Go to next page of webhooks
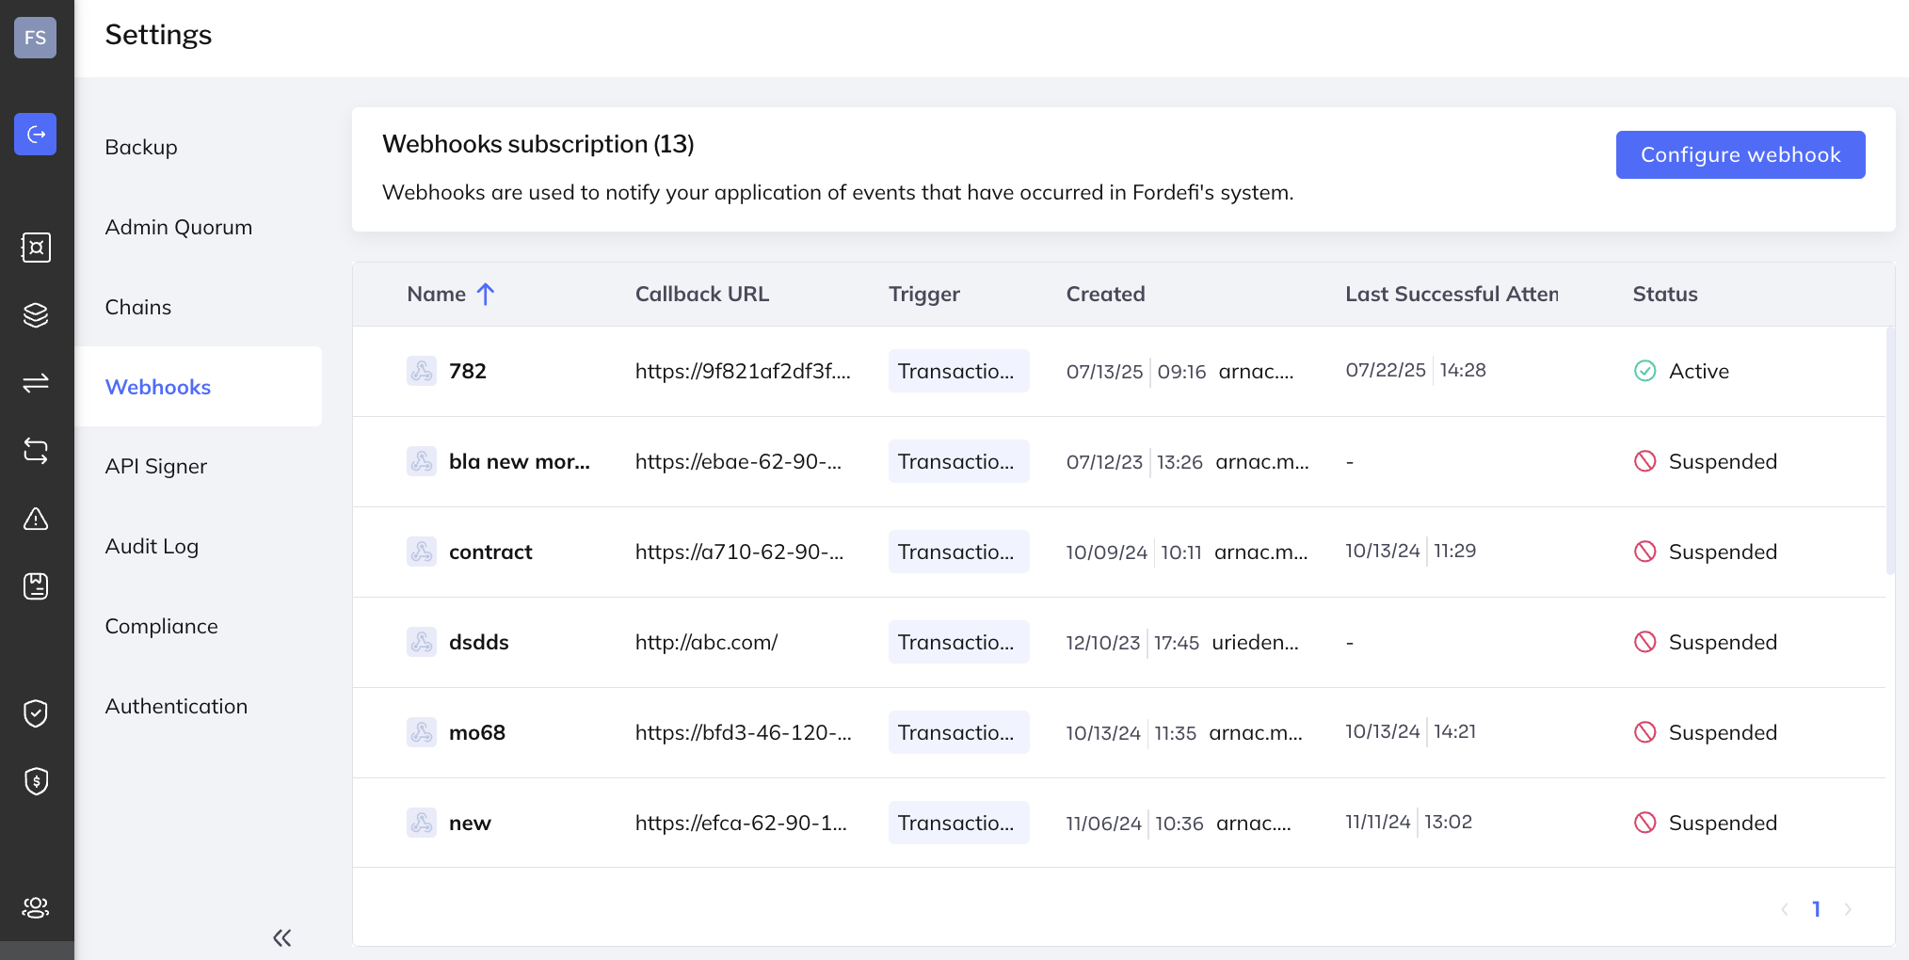Viewport: 1909px width, 960px height. tap(1848, 909)
